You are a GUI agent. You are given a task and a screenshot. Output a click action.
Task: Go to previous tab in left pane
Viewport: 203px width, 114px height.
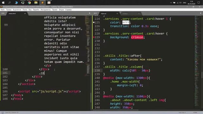pos(2,13)
